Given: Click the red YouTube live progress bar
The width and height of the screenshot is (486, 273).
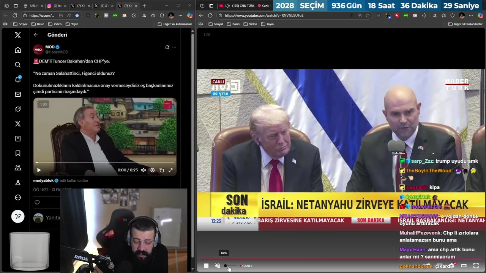Looking at the screenshot, I should tap(341, 260).
